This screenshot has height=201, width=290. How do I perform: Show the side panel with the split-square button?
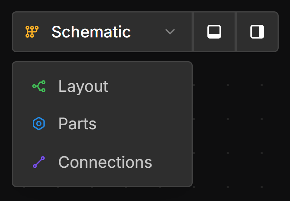pyautogui.click(x=257, y=32)
